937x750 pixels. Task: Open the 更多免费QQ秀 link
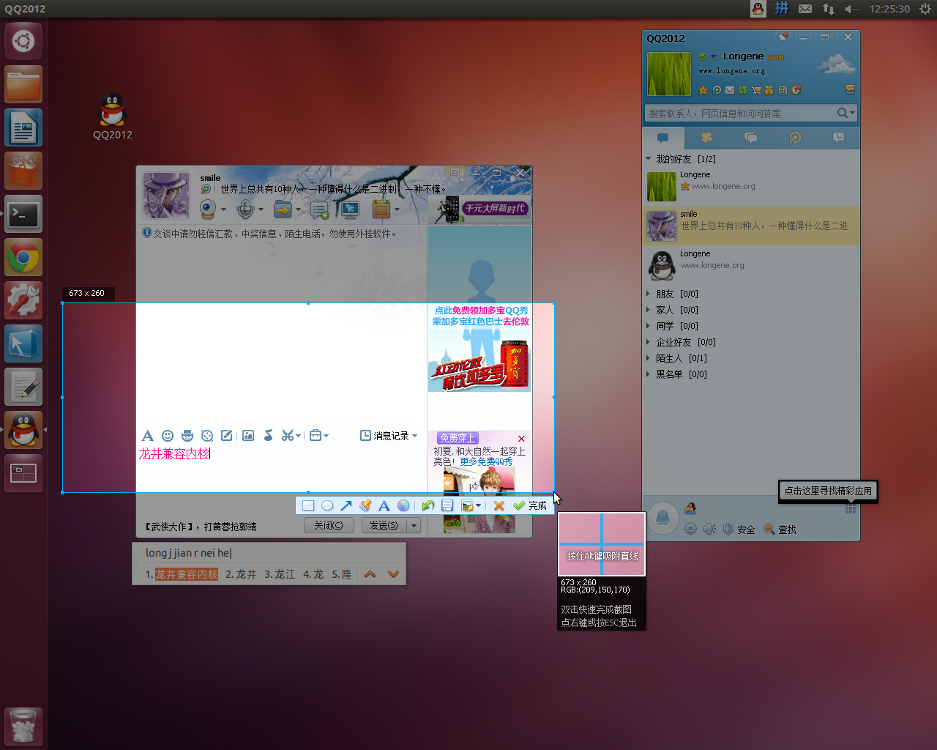486,462
